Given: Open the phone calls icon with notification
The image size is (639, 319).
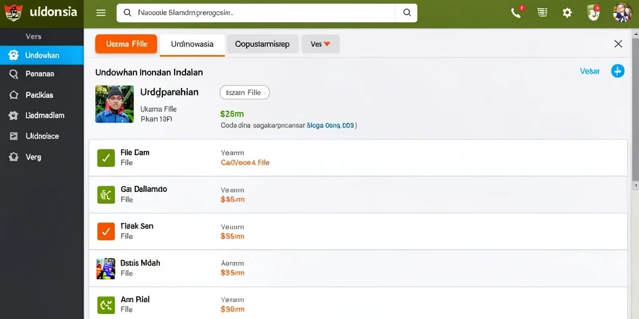Looking at the screenshot, I should click(517, 12).
